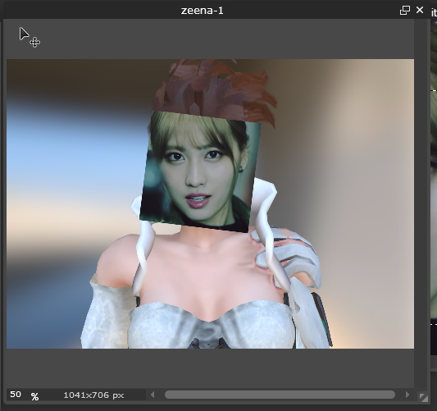This screenshot has width=437, height=411.
Task: Close the zeena-1 document
Action: tap(420, 11)
